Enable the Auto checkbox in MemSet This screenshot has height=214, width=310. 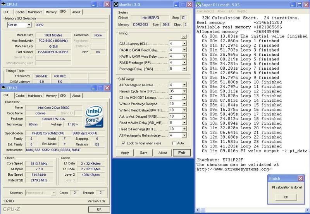[174, 143]
